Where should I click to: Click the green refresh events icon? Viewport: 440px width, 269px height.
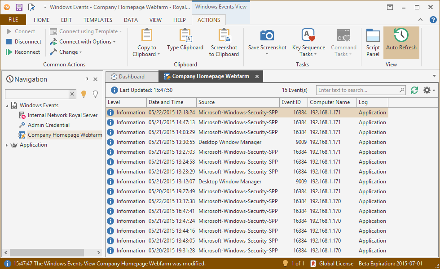pos(414,90)
